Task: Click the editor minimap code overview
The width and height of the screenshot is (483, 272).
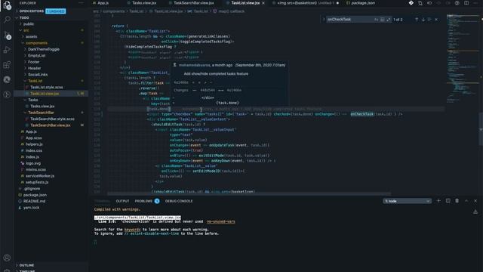Action: coord(463,58)
